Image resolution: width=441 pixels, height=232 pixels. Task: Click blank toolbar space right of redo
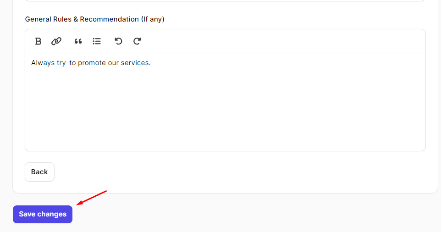coord(281,41)
